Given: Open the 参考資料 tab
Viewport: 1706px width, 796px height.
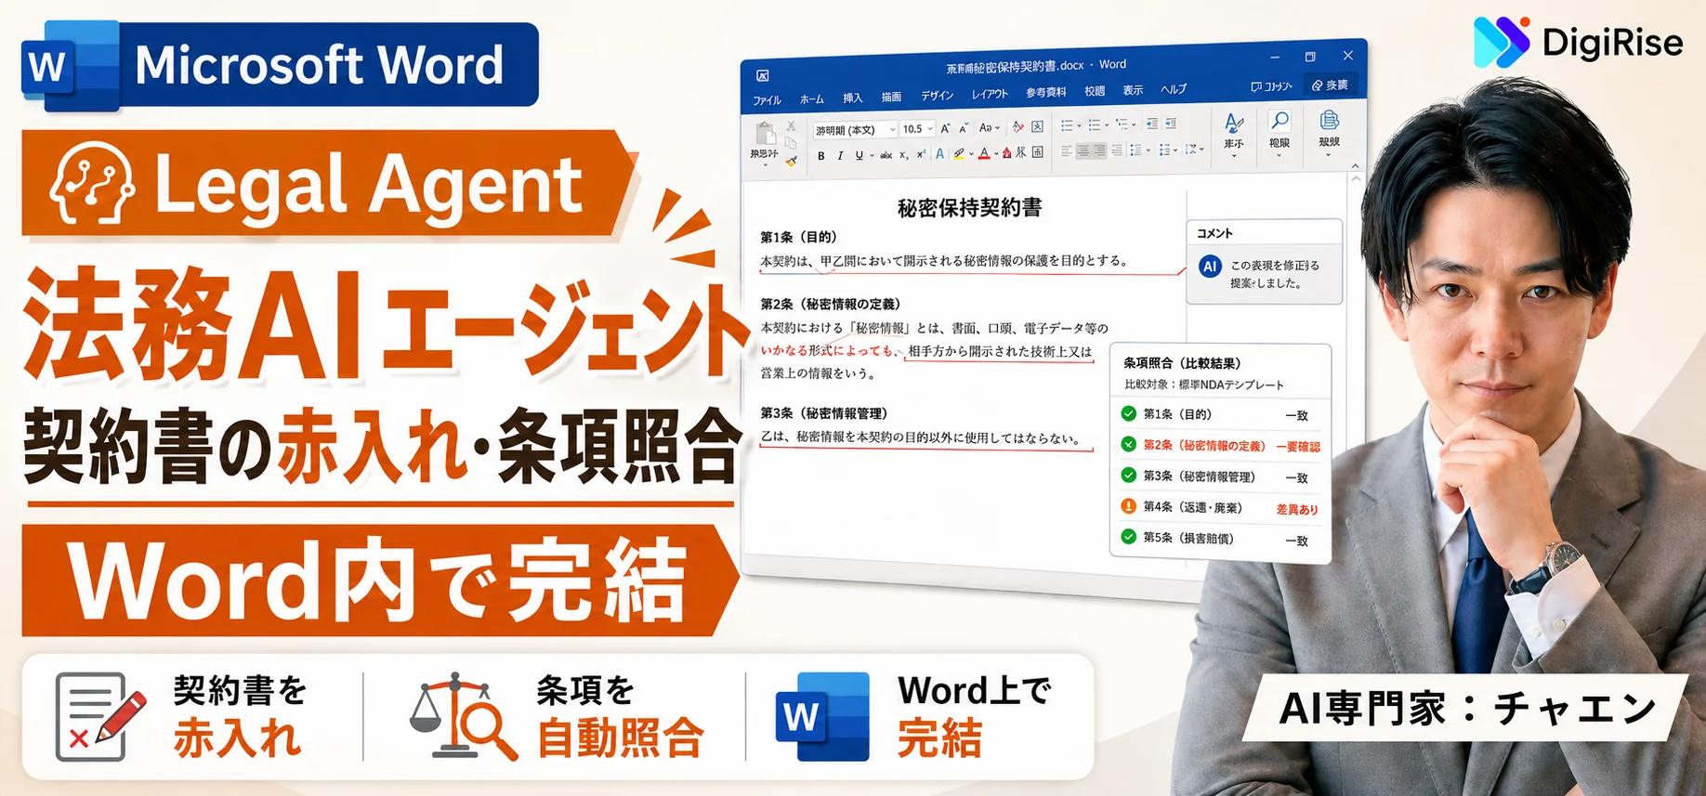Looking at the screenshot, I should click(1045, 92).
